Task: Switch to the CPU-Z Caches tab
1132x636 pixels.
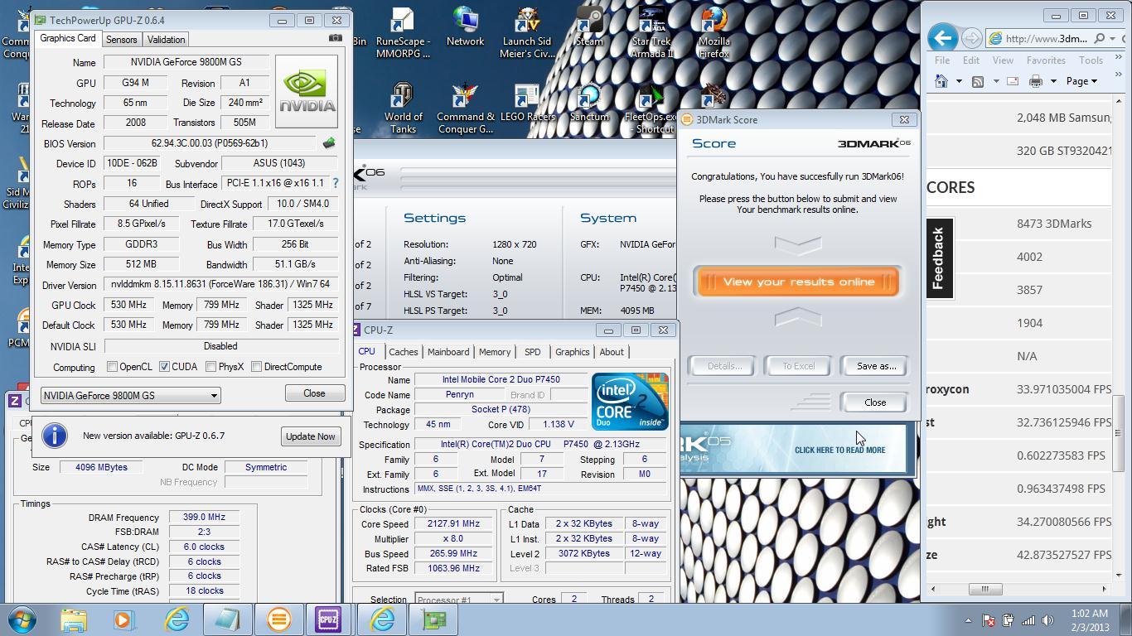Action: pos(403,352)
